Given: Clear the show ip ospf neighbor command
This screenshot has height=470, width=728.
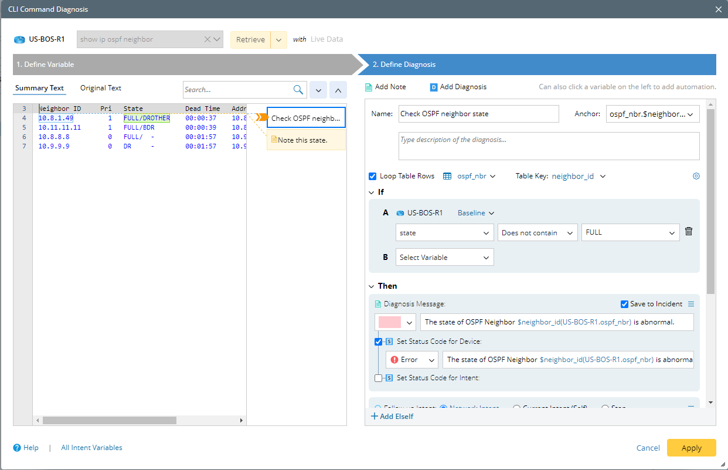Looking at the screenshot, I should coord(207,39).
